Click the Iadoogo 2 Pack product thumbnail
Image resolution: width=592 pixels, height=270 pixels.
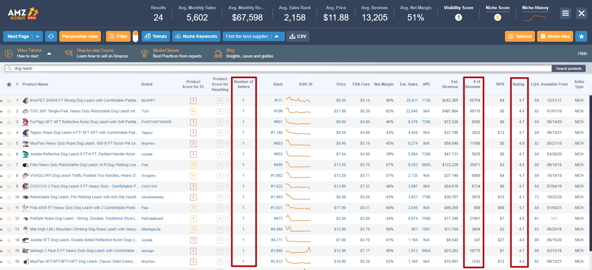pos(26,251)
